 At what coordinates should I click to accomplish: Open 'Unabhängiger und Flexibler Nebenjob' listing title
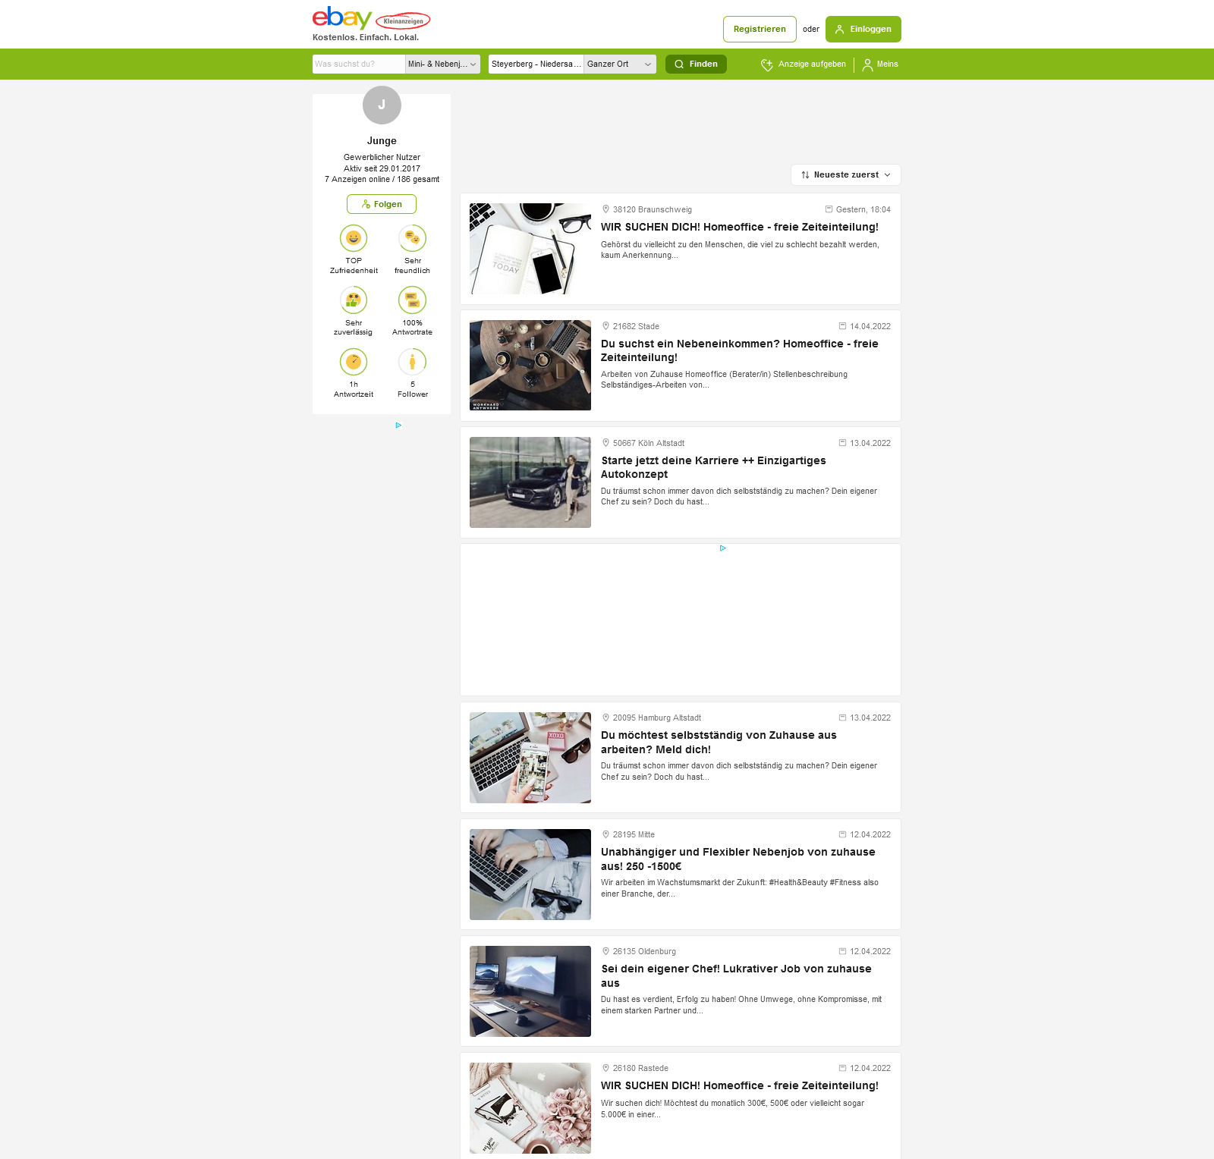738,859
